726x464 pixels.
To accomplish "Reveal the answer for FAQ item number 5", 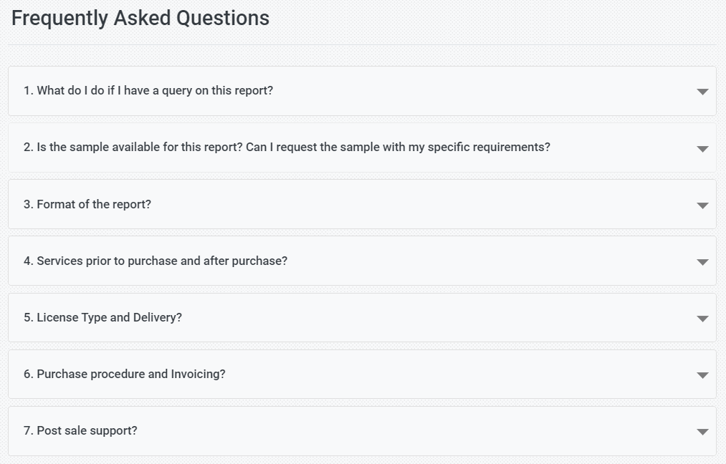I will (x=362, y=317).
